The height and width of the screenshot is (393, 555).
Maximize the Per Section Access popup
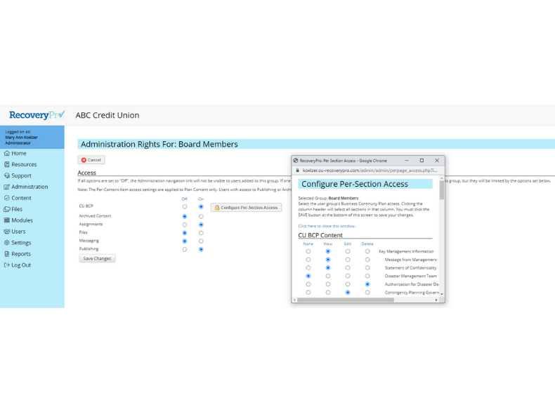pos(422,161)
